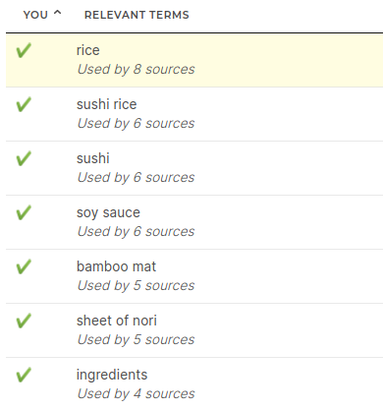Image resolution: width=383 pixels, height=410 pixels.
Task: Select the bamboo mat term
Action: (116, 266)
